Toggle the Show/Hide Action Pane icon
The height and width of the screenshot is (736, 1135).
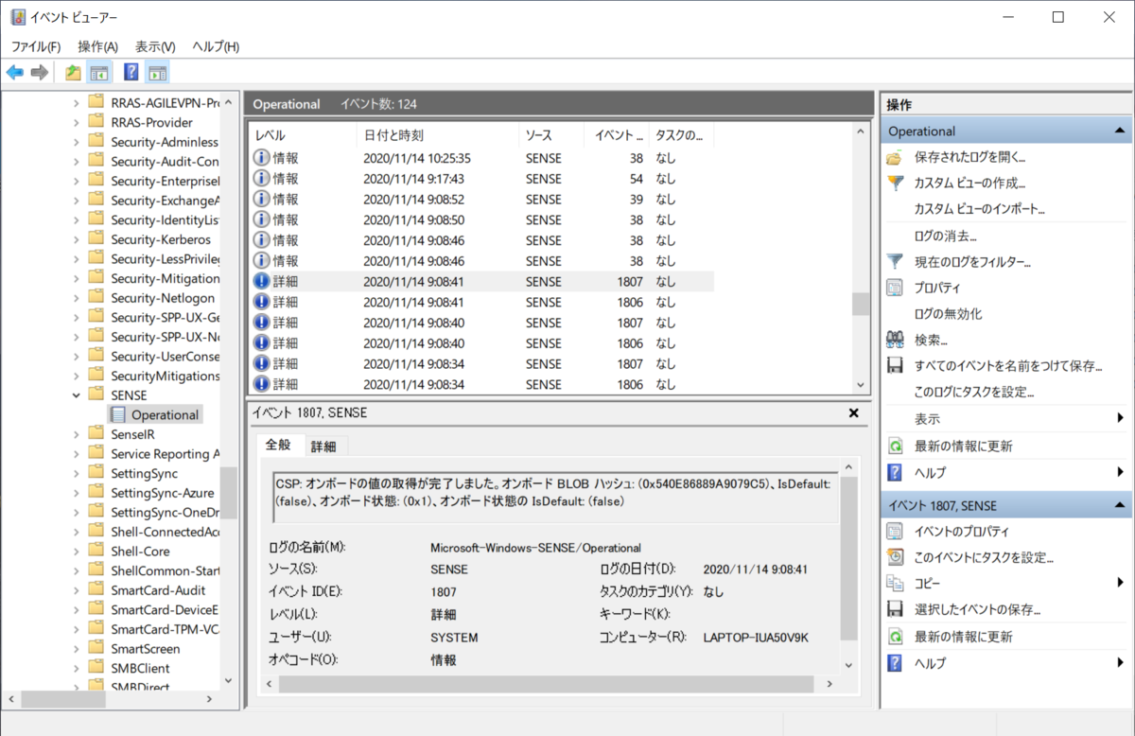point(157,72)
